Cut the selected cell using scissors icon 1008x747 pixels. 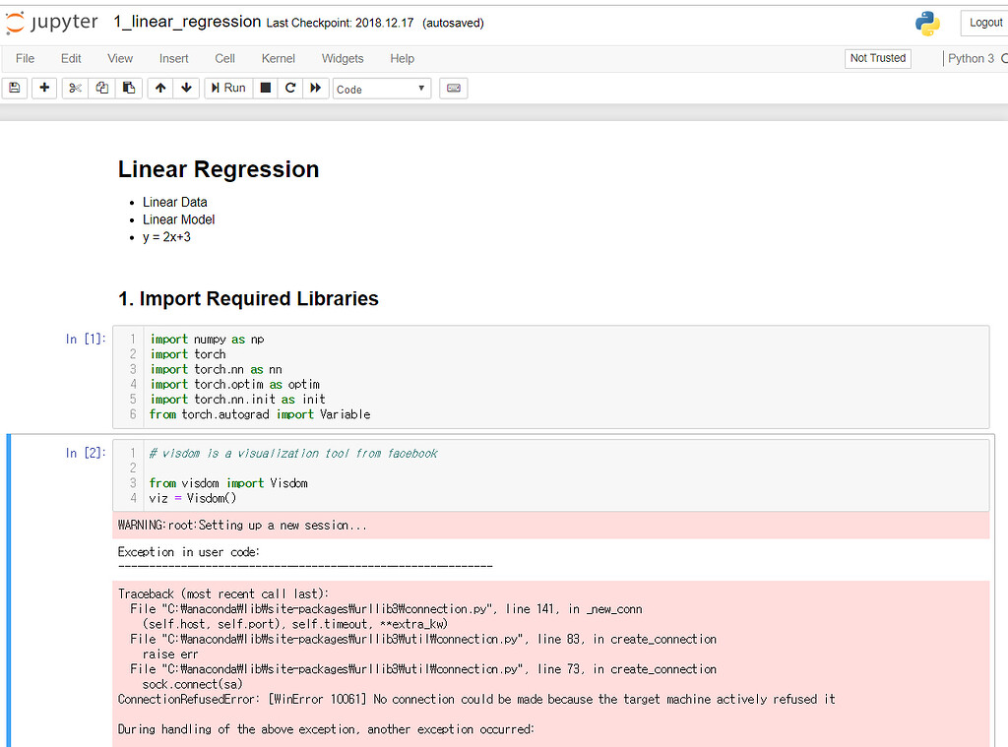tap(74, 88)
